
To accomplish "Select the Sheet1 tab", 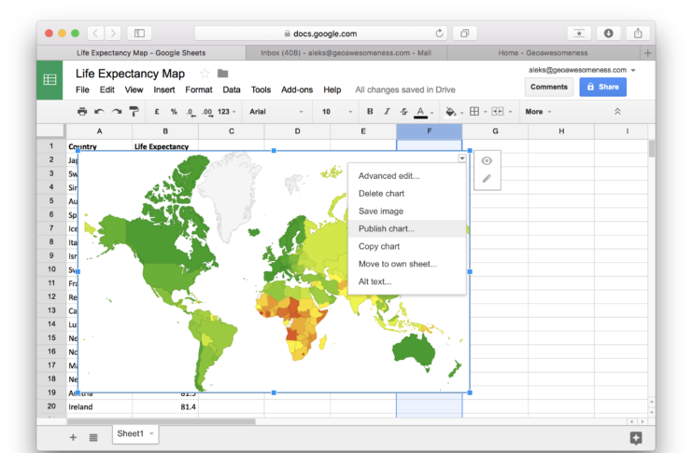I will [130, 434].
